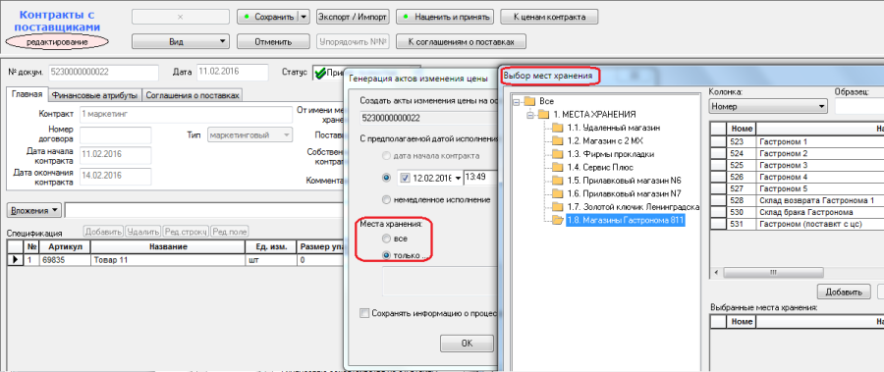Screen dimensions: 884x372
Task: Select row 531 Гастроном (поставкт с цс)
Action: coord(798,225)
